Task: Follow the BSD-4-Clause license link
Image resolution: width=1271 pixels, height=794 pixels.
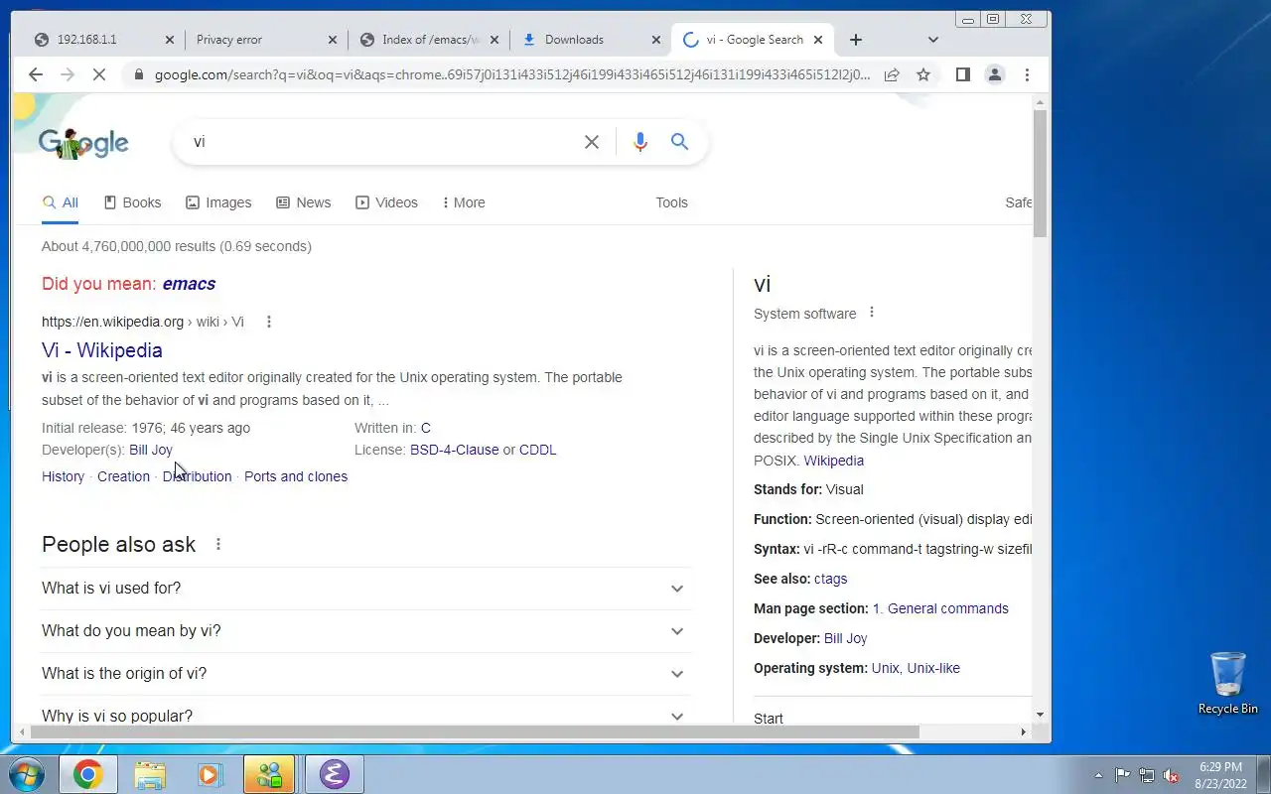Action: 455,450
